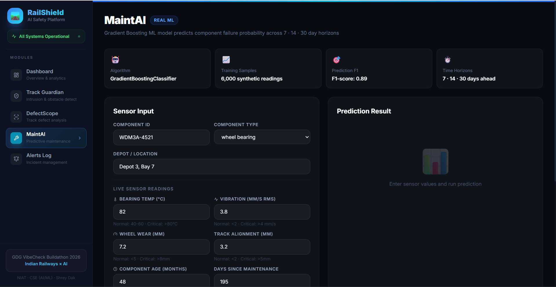
Task: Click the All Systems Operational status button
Action: (x=46, y=36)
